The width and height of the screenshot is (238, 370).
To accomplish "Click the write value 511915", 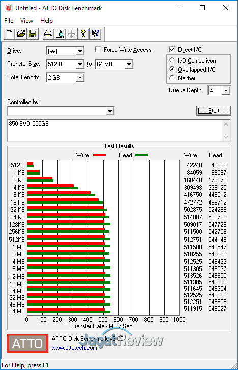I will click(x=193, y=309).
